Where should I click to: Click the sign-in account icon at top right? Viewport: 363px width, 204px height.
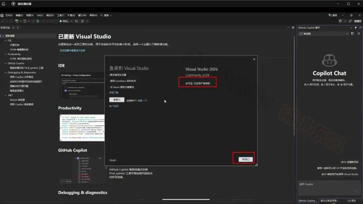click(x=330, y=15)
